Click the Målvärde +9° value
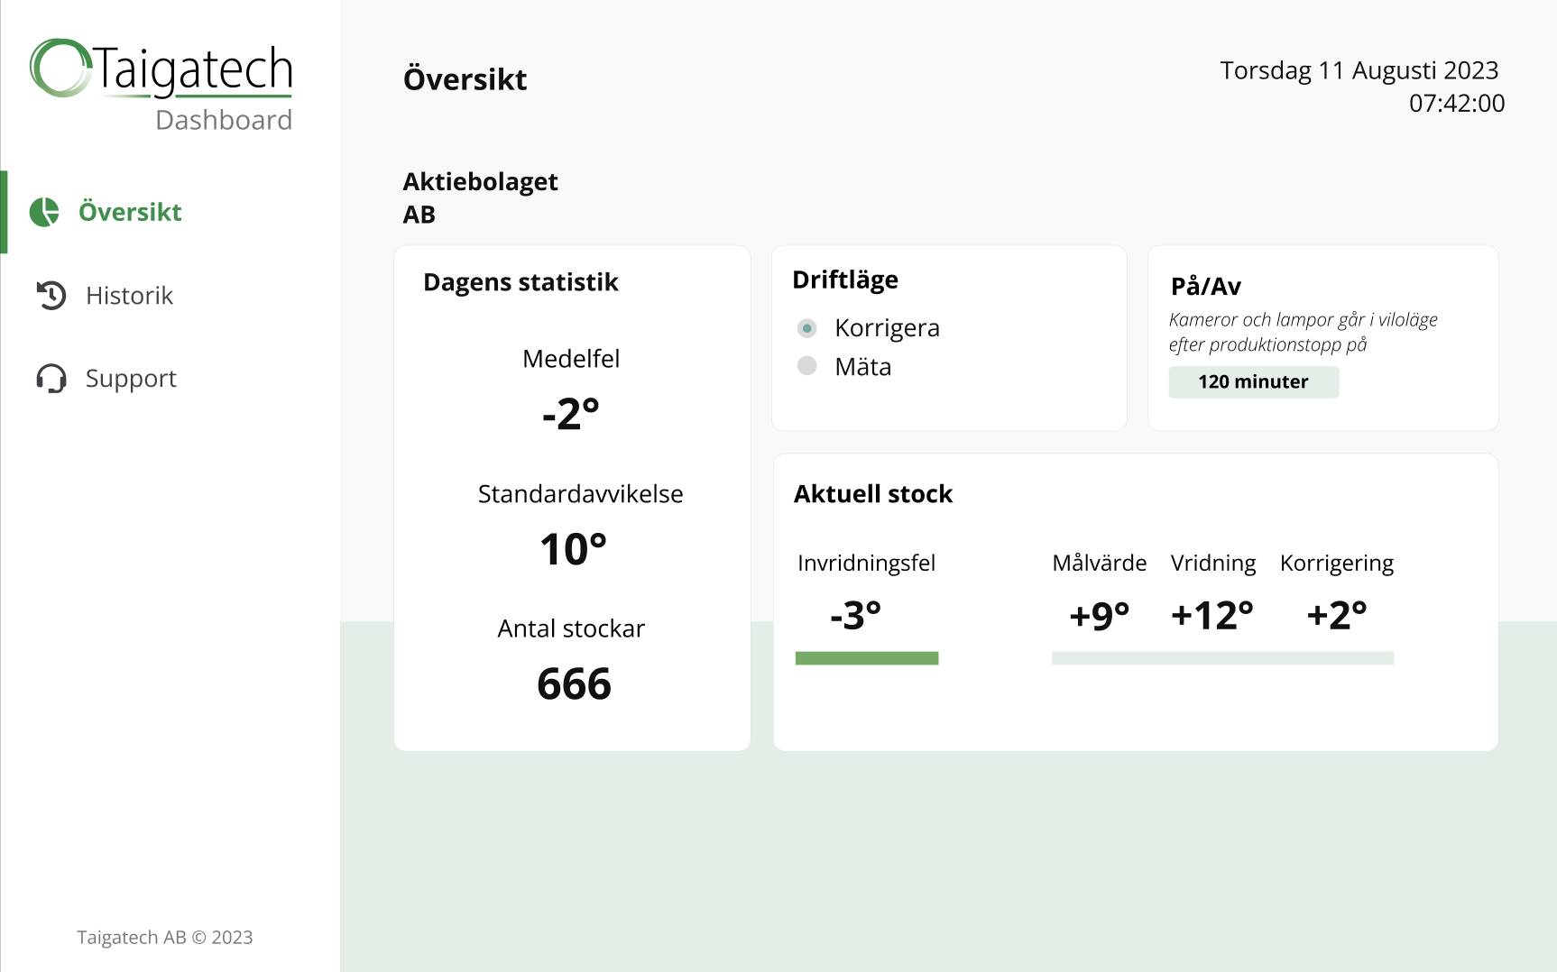Image resolution: width=1557 pixels, height=972 pixels. 1100,616
